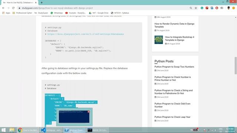This screenshot has height=133, width=237.
Task: Click the 'After going to database settings' paragraph
Action: pos(84,71)
